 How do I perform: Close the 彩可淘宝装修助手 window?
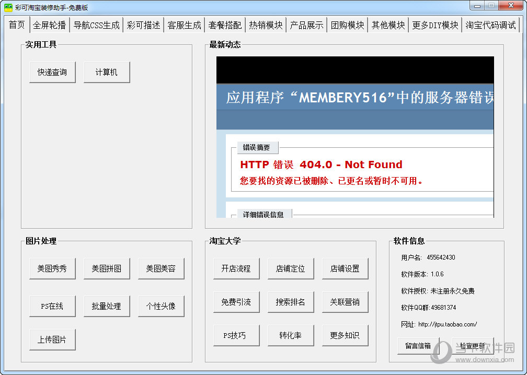click(x=511, y=6)
